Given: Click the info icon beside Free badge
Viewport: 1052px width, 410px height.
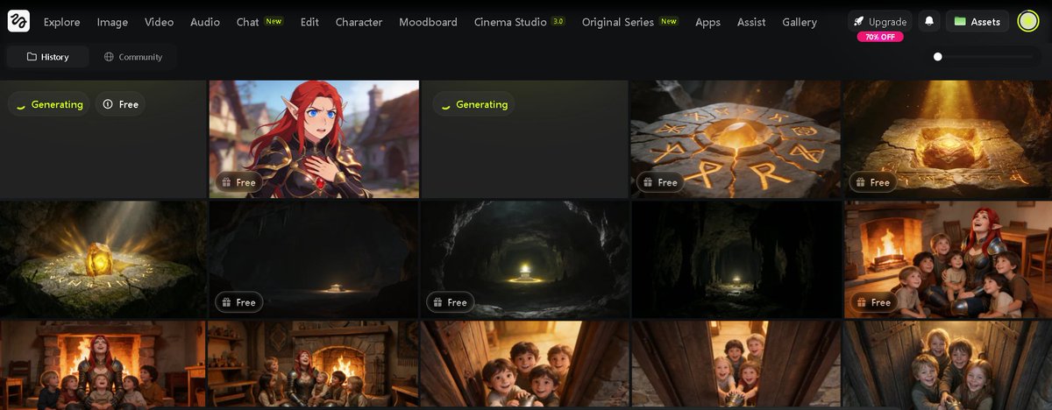Looking at the screenshot, I should [x=108, y=104].
